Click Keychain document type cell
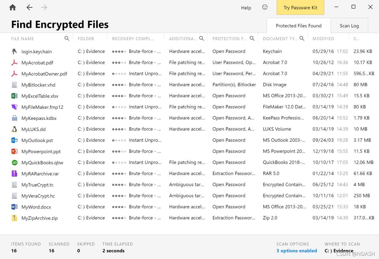Viewport: 379px width, 259px height. (x=272, y=51)
